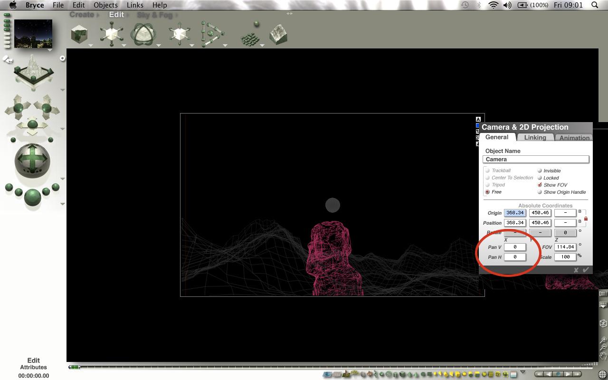608x380 pixels.
Task: Click the Randomize tool
Action: click(250, 34)
